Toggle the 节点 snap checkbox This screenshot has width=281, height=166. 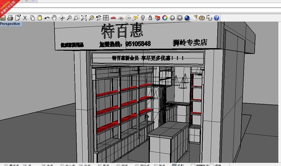155,165
